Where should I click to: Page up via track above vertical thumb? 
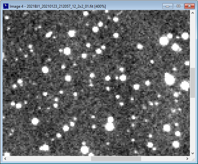pos(193,42)
